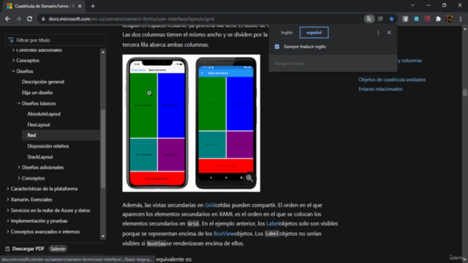Click the page vertical scrollbar thumb
468x263 pixels.
click(x=465, y=93)
